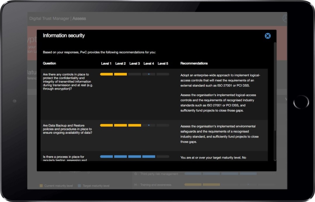Image resolution: width=315 pixels, height=202 pixels.
Task: Click the Digital Trust Manager title
Action: pos(49,18)
